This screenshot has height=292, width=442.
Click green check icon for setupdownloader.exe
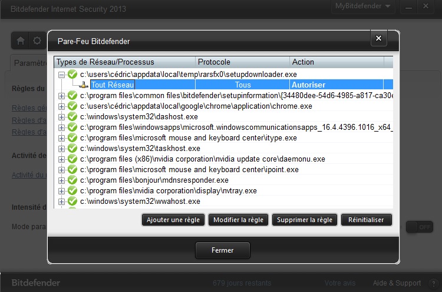tap(72, 74)
